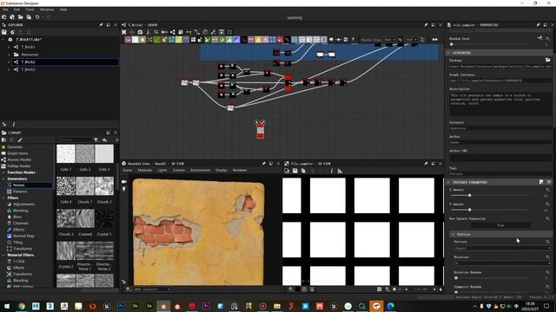Expand the T_Brick3 graph in Explorer
556x312 pixels.
point(9,69)
